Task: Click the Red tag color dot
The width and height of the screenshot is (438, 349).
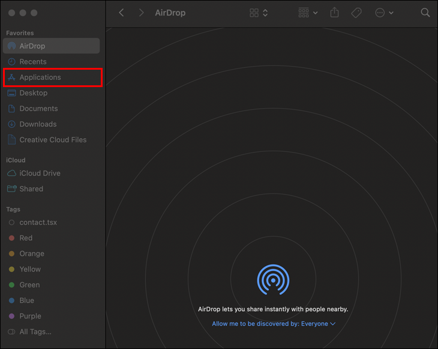Action: tap(12, 238)
